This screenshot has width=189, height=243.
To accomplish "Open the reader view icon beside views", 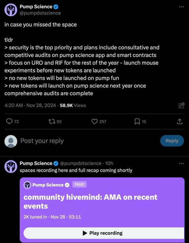I will pyautogui.click(x=181, y=106).
